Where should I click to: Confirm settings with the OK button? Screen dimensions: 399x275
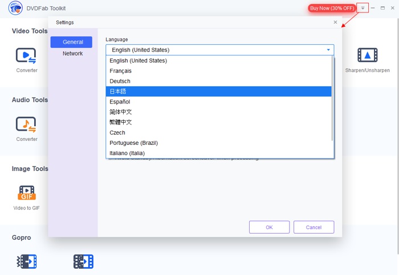tap(269, 227)
